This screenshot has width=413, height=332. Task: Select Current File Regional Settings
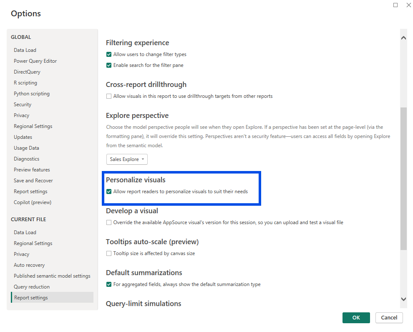(33, 243)
